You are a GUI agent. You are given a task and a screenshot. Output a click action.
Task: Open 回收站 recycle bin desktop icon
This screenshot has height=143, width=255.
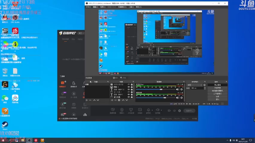[x=5, y=72]
